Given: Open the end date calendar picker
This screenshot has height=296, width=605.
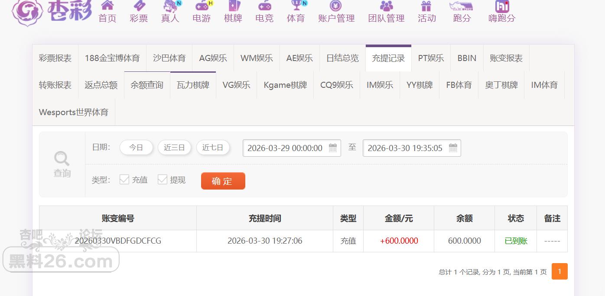Looking at the screenshot, I should (452, 148).
